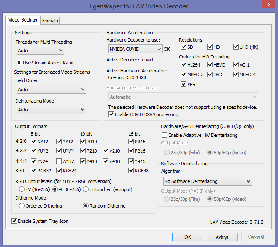Toggle the UYVY format checkbox

59,151
